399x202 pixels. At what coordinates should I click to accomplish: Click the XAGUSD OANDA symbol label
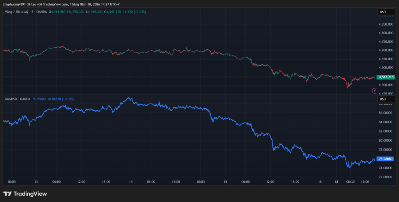pyautogui.click(x=18, y=99)
